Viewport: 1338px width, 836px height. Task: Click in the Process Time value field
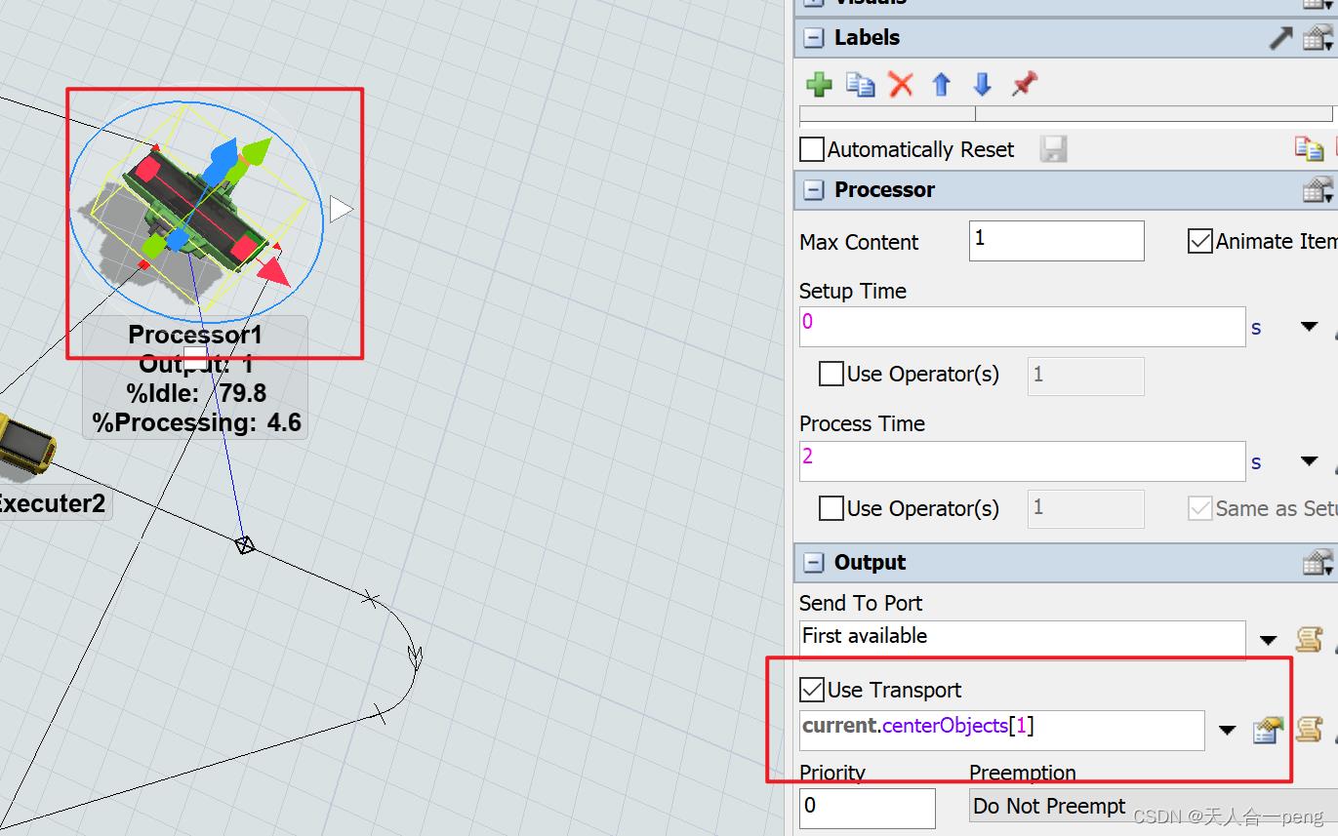tap(1022, 460)
